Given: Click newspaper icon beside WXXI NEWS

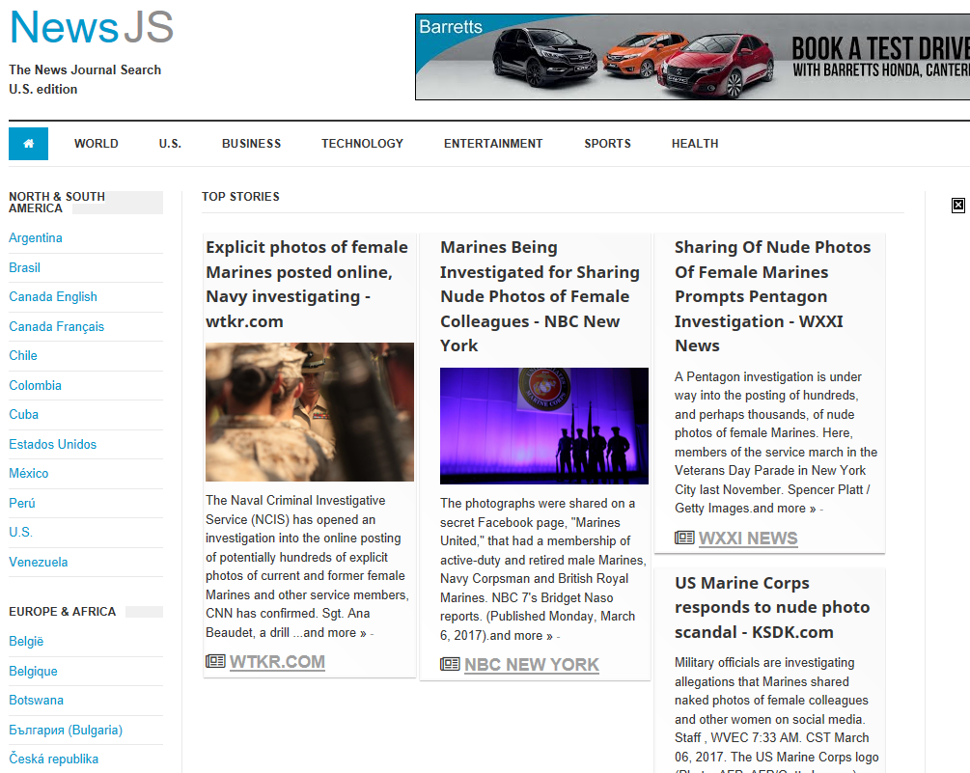Looking at the screenshot, I should pyautogui.click(x=684, y=538).
